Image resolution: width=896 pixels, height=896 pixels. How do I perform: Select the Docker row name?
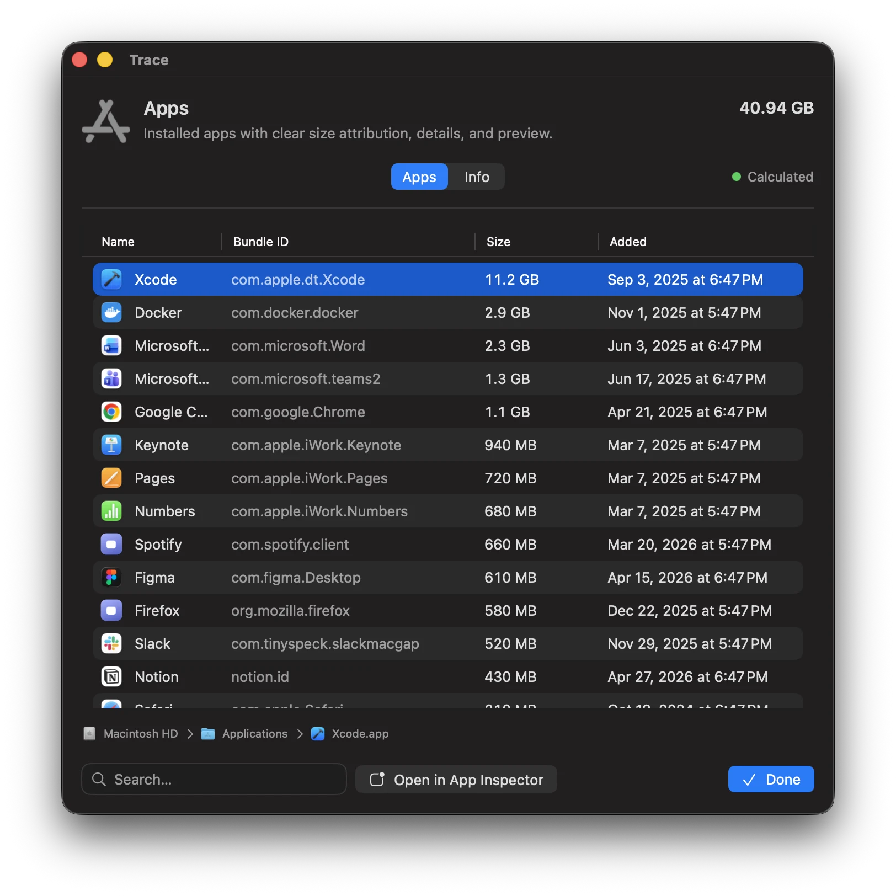tap(158, 313)
